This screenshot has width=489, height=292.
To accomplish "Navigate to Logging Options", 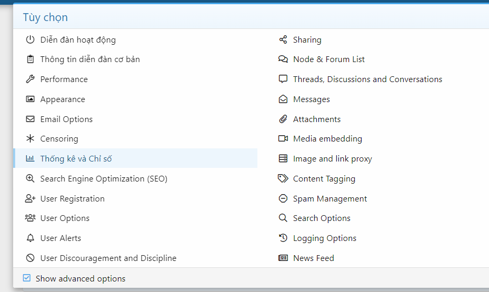I will click(x=324, y=238).
